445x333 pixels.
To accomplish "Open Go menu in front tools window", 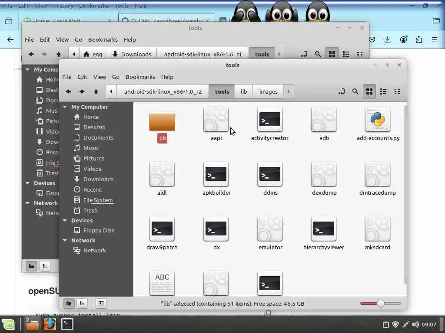I will coord(116,77).
